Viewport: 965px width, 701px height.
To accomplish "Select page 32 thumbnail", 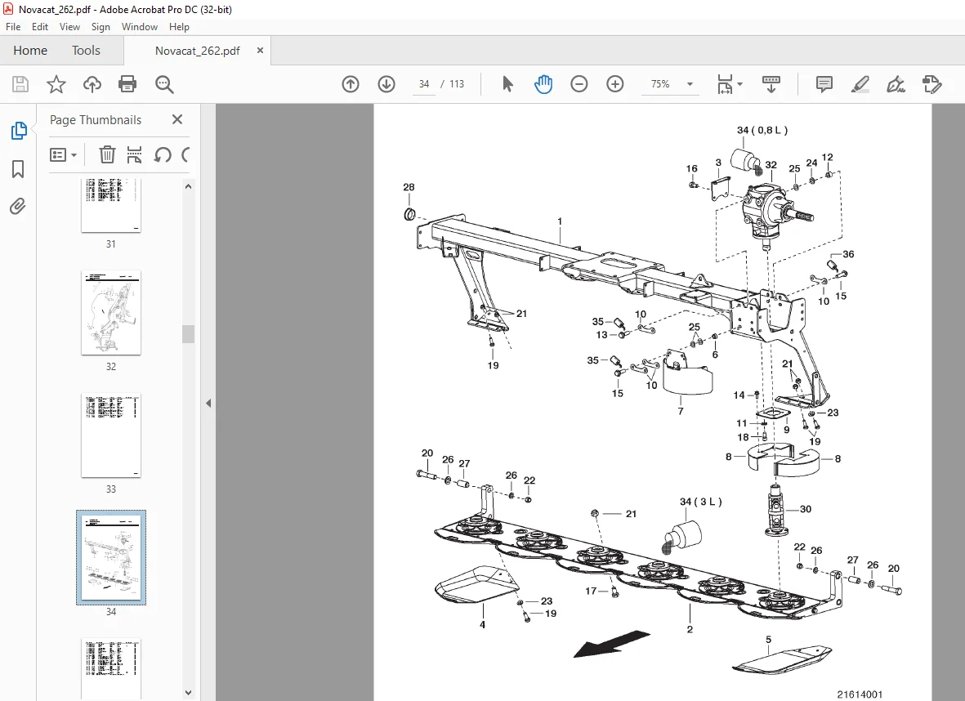I will (x=111, y=313).
